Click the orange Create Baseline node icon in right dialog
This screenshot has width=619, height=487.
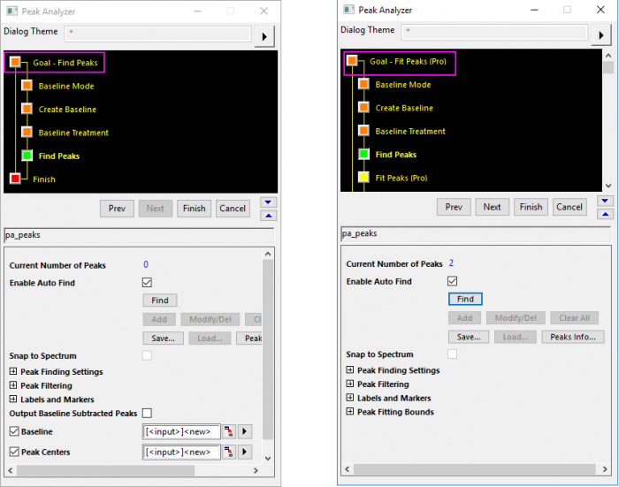[x=363, y=108]
